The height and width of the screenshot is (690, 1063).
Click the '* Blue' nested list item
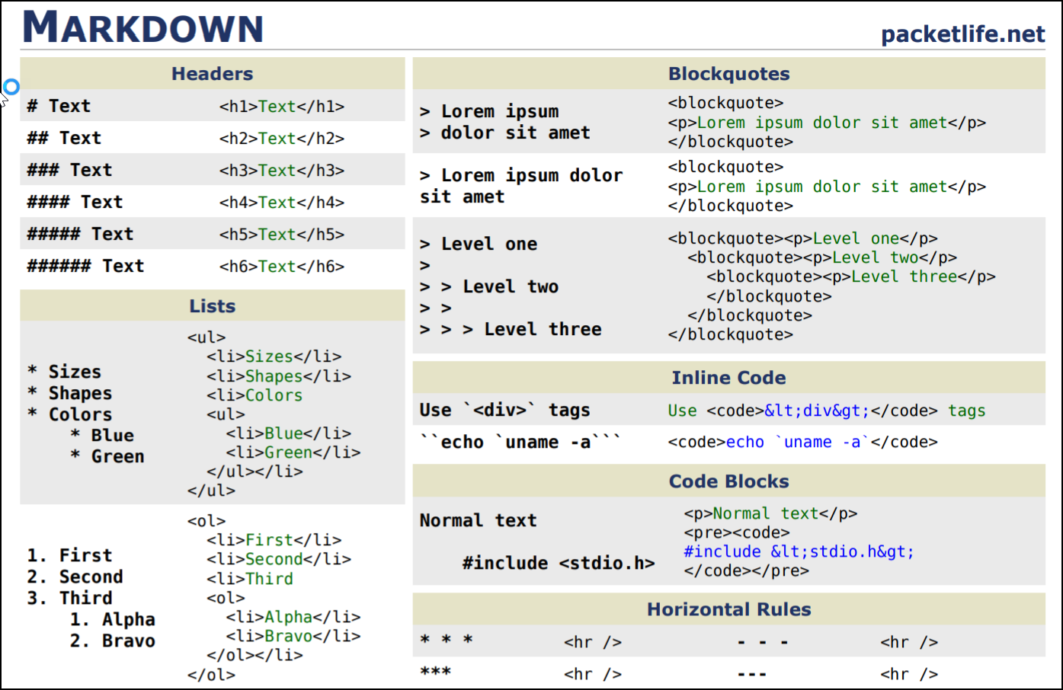101,435
